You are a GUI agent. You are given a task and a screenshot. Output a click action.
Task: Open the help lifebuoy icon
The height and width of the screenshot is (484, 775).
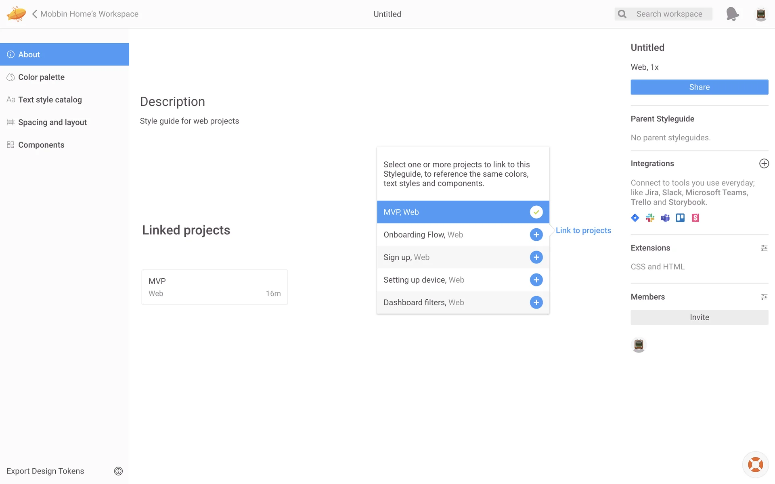(755, 465)
